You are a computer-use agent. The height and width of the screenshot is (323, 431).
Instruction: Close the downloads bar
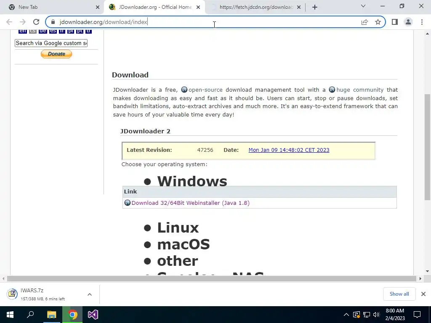coord(423,294)
